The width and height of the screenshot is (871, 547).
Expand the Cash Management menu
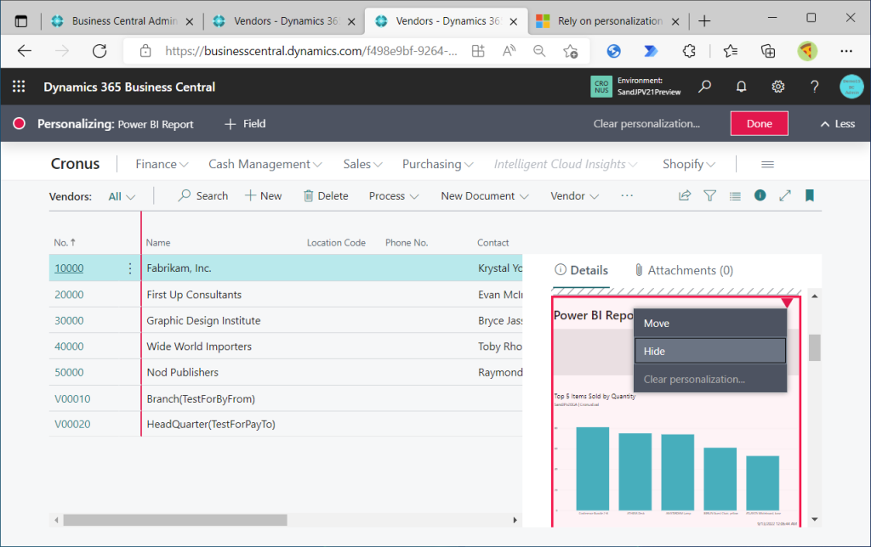tap(265, 164)
